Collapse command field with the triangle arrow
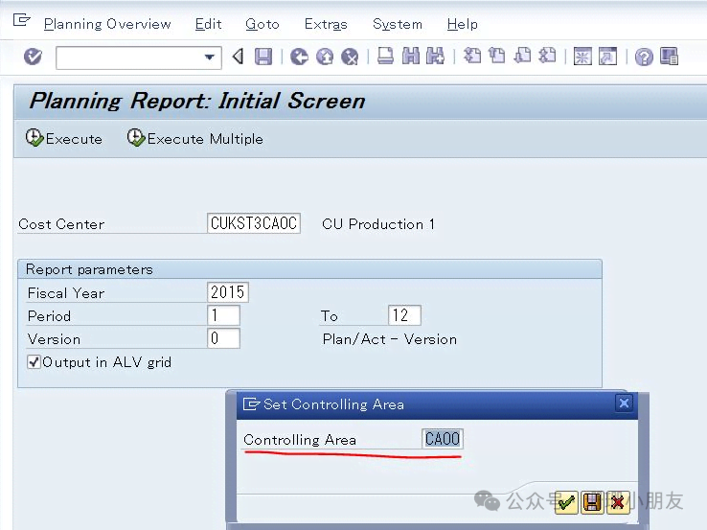 [x=239, y=58]
